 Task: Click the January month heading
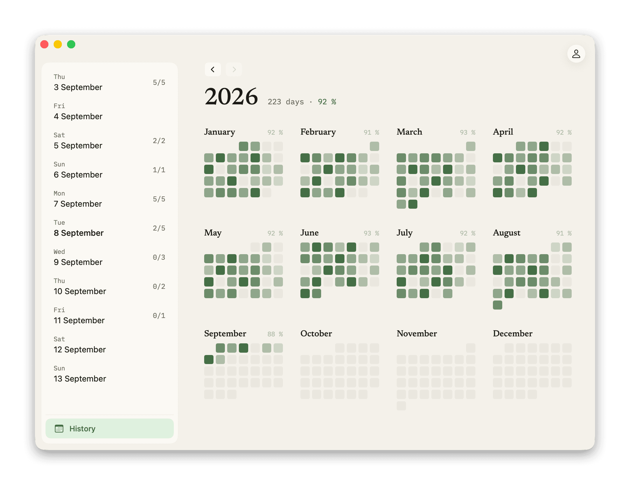point(220,132)
